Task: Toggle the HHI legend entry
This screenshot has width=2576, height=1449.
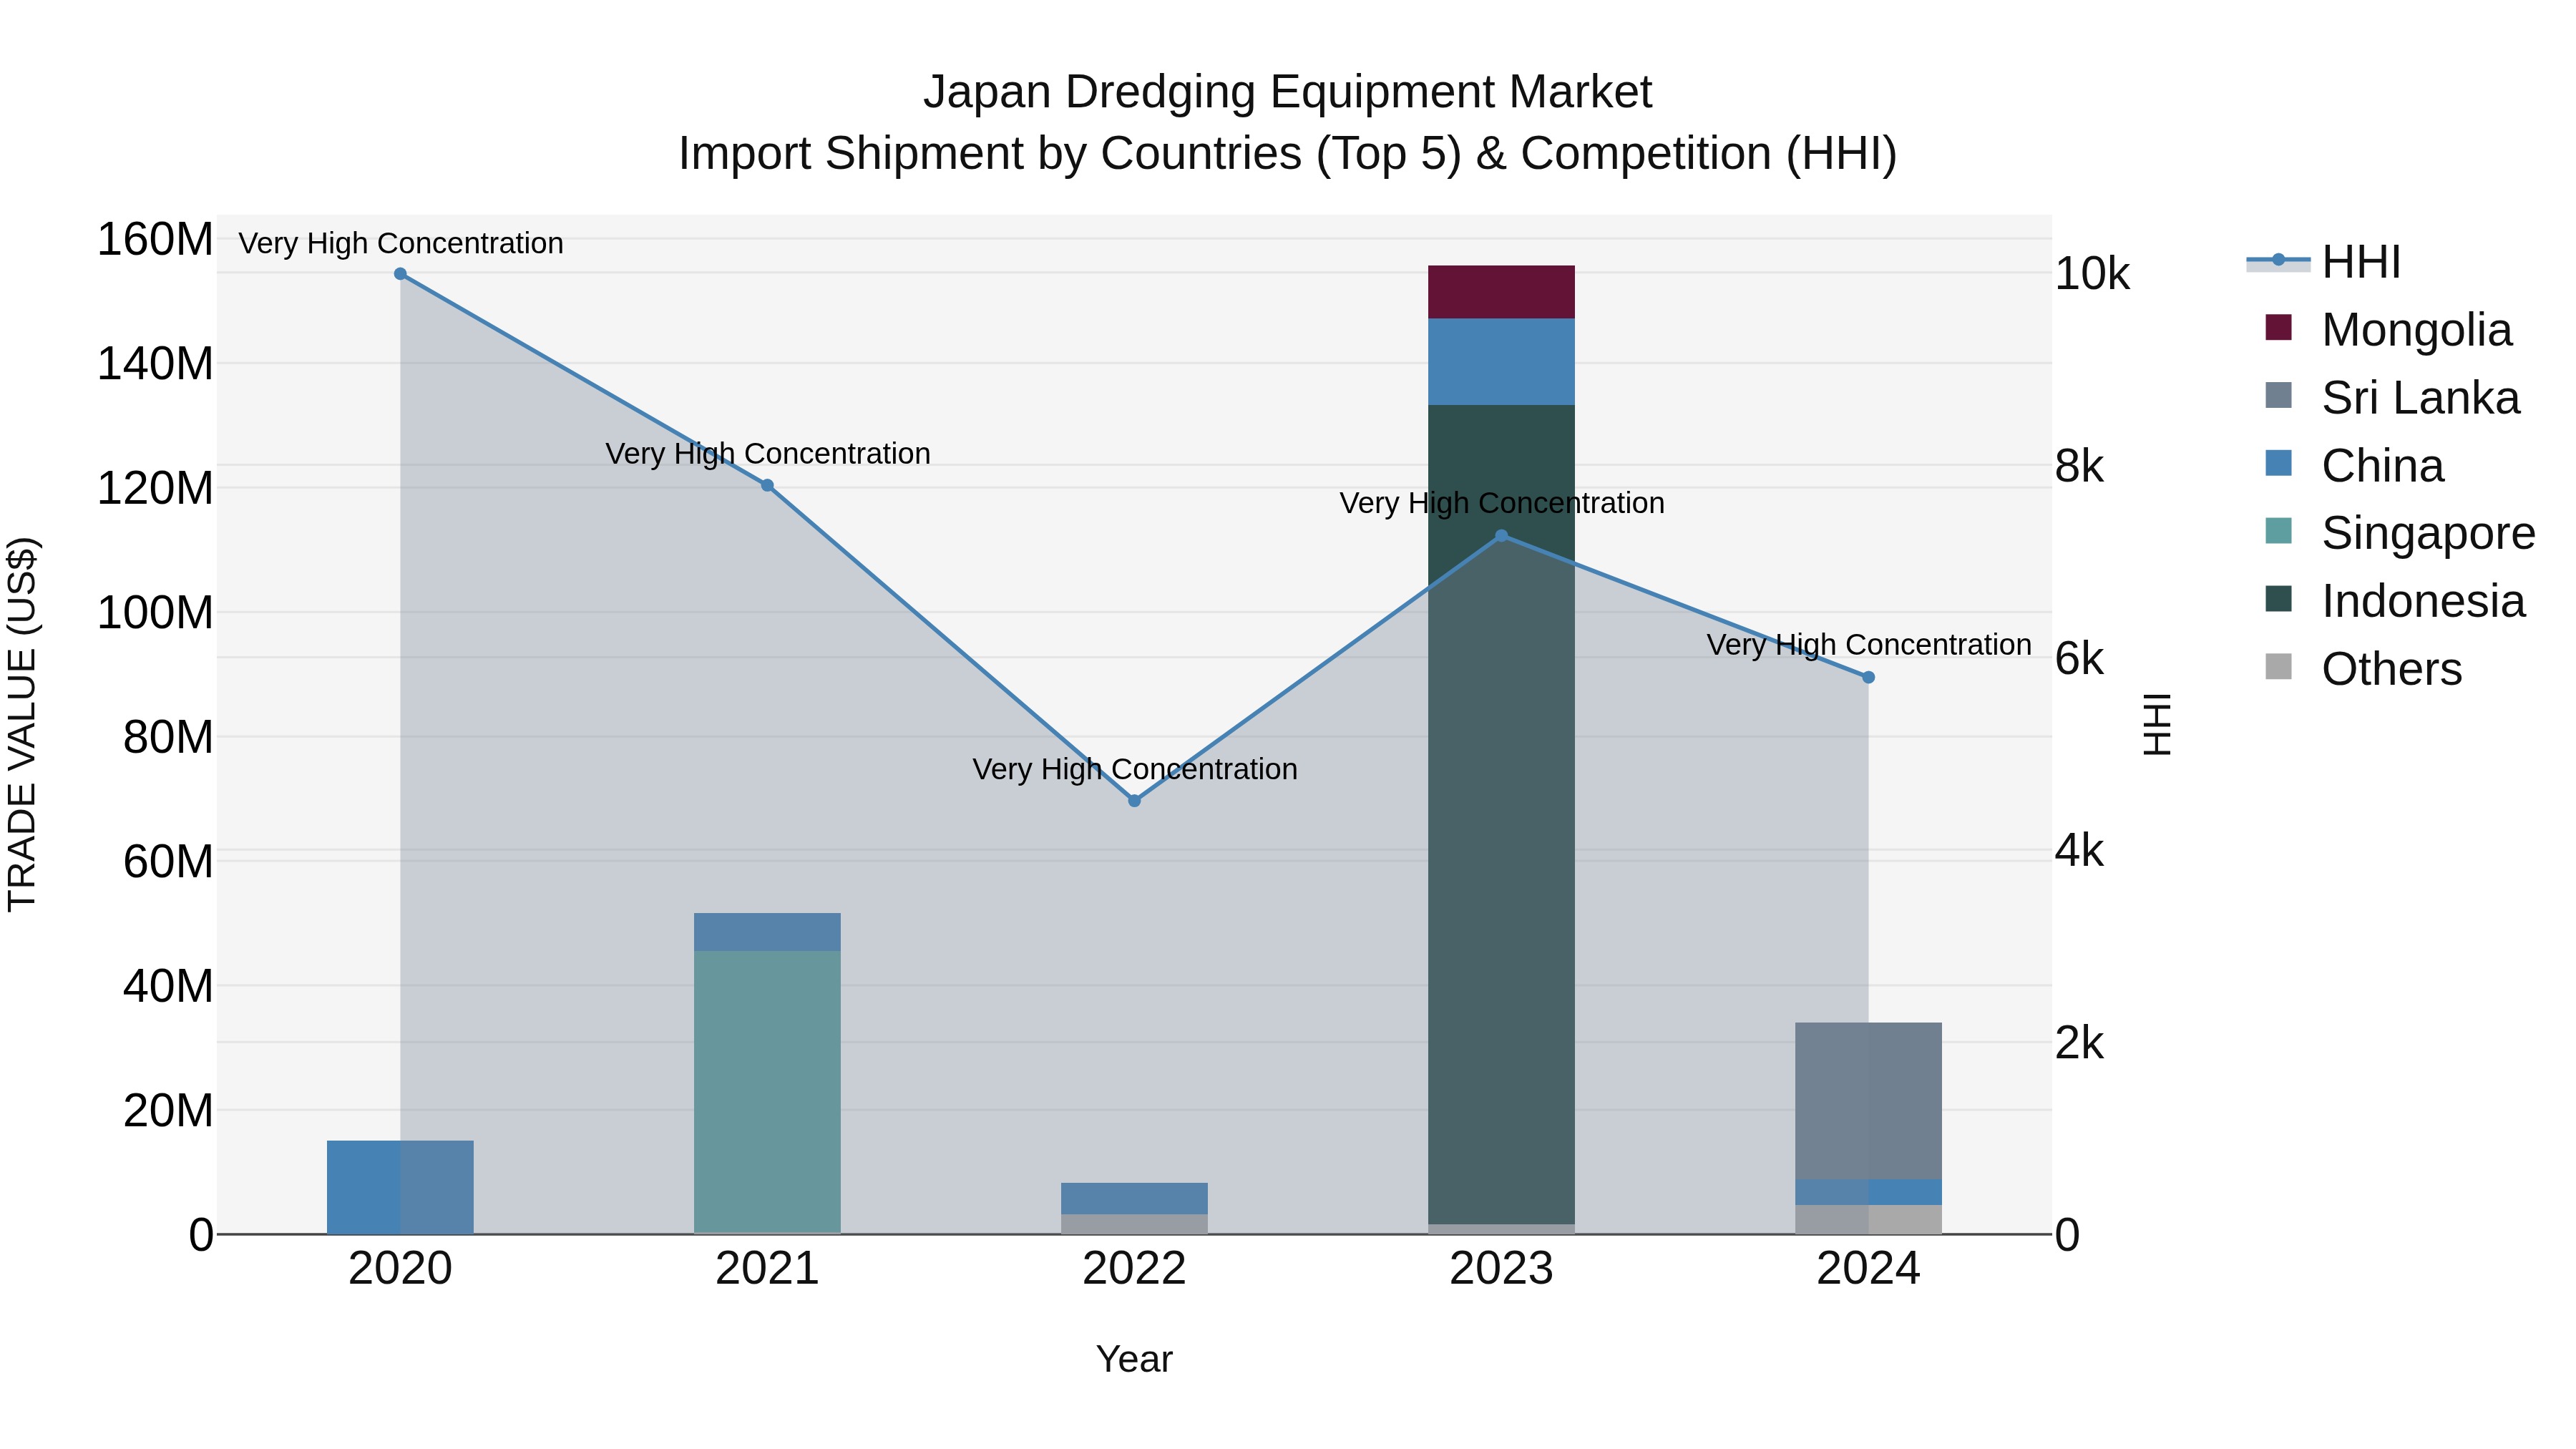Action: (2323, 262)
